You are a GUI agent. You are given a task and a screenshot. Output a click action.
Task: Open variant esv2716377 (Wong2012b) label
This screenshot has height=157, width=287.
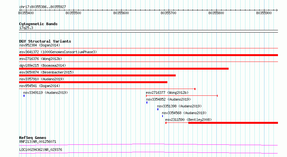tap(167, 93)
